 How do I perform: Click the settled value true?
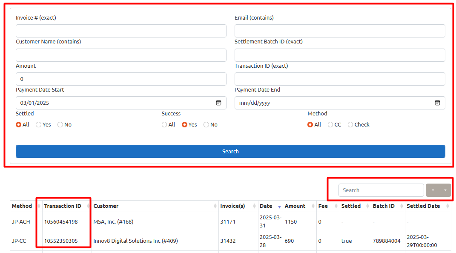coord(347,241)
